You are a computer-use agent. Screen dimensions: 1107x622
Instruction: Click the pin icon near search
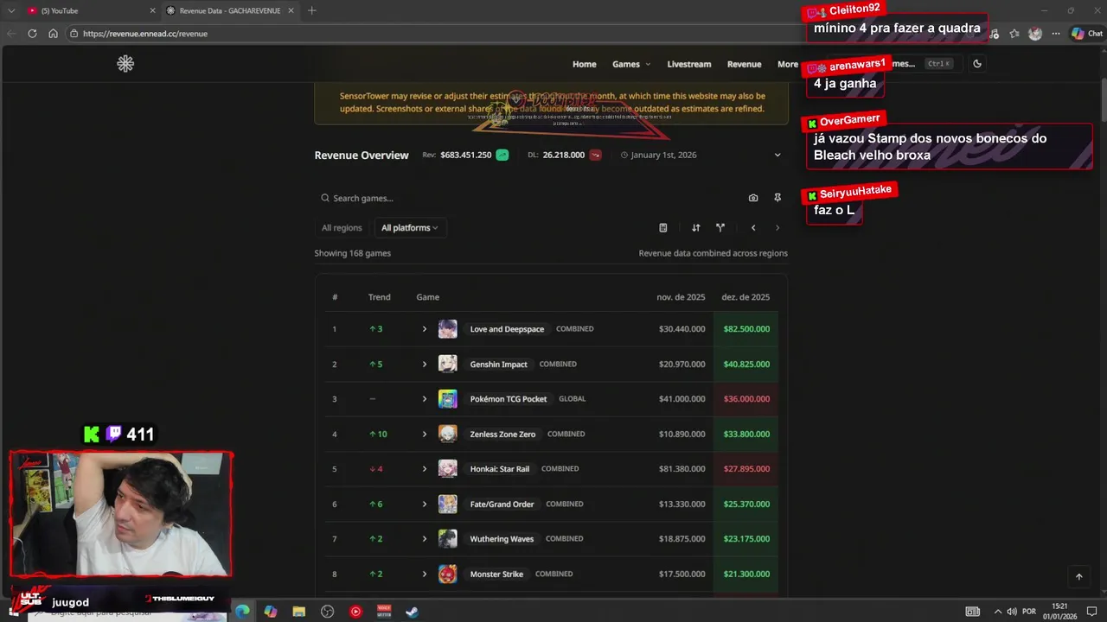[777, 198]
